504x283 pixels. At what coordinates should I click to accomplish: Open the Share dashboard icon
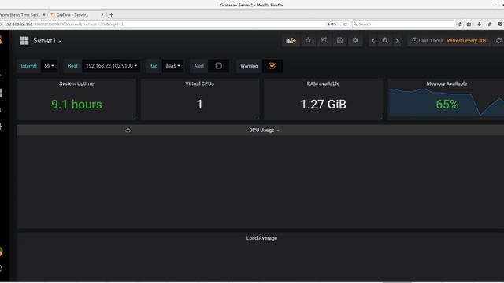pyautogui.click(x=324, y=40)
